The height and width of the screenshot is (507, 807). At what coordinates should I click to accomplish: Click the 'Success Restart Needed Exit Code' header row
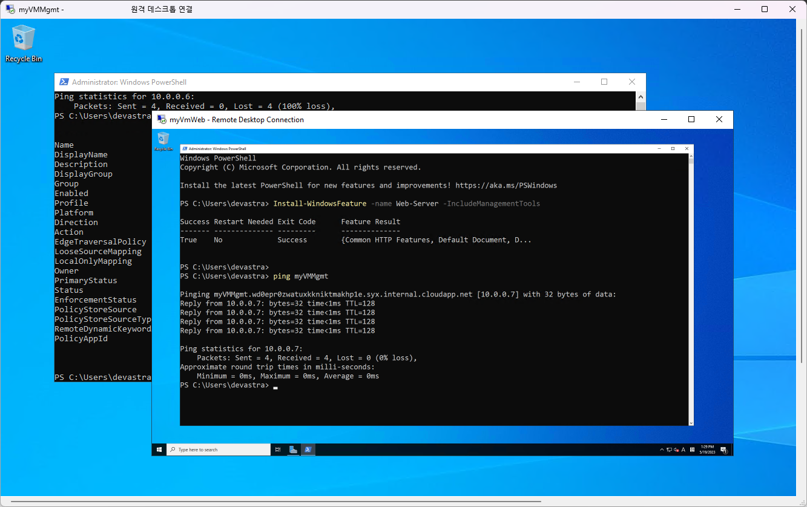point(290,221)
